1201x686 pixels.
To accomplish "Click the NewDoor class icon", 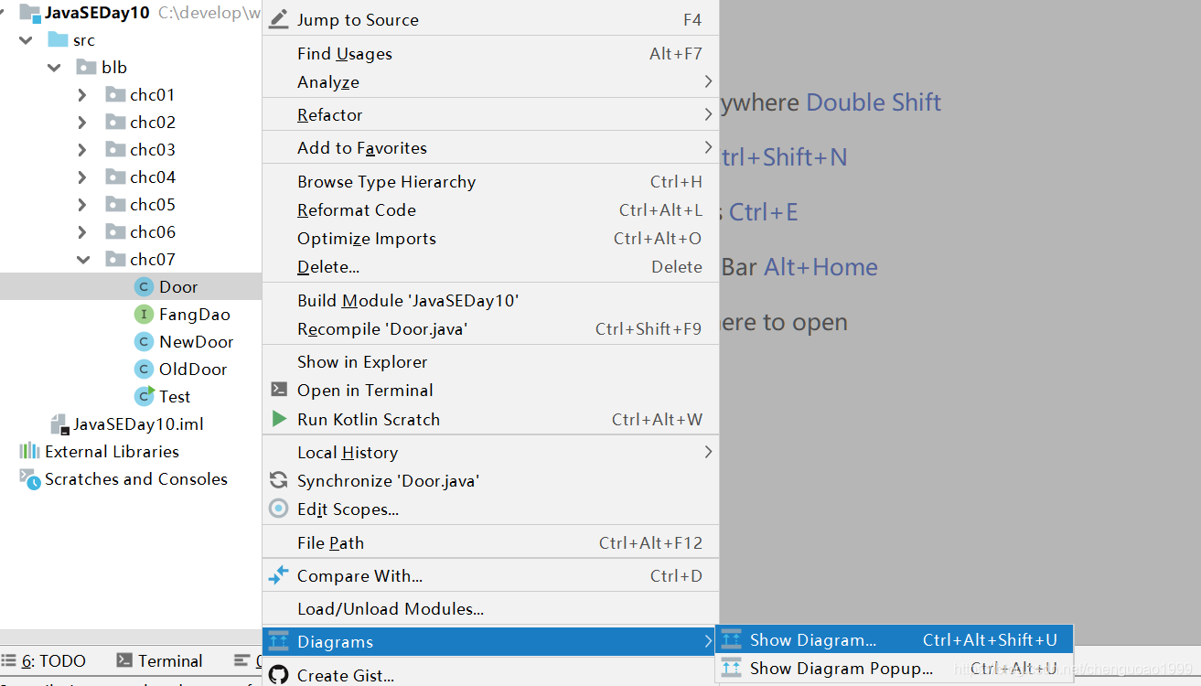I will (x=143, y=341).
